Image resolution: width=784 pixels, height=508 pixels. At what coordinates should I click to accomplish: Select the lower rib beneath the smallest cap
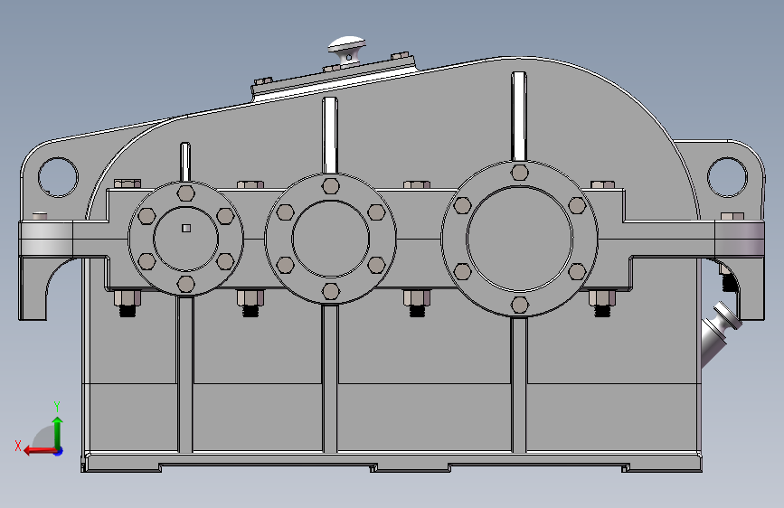pyautogui.click(x=185, y=374)
